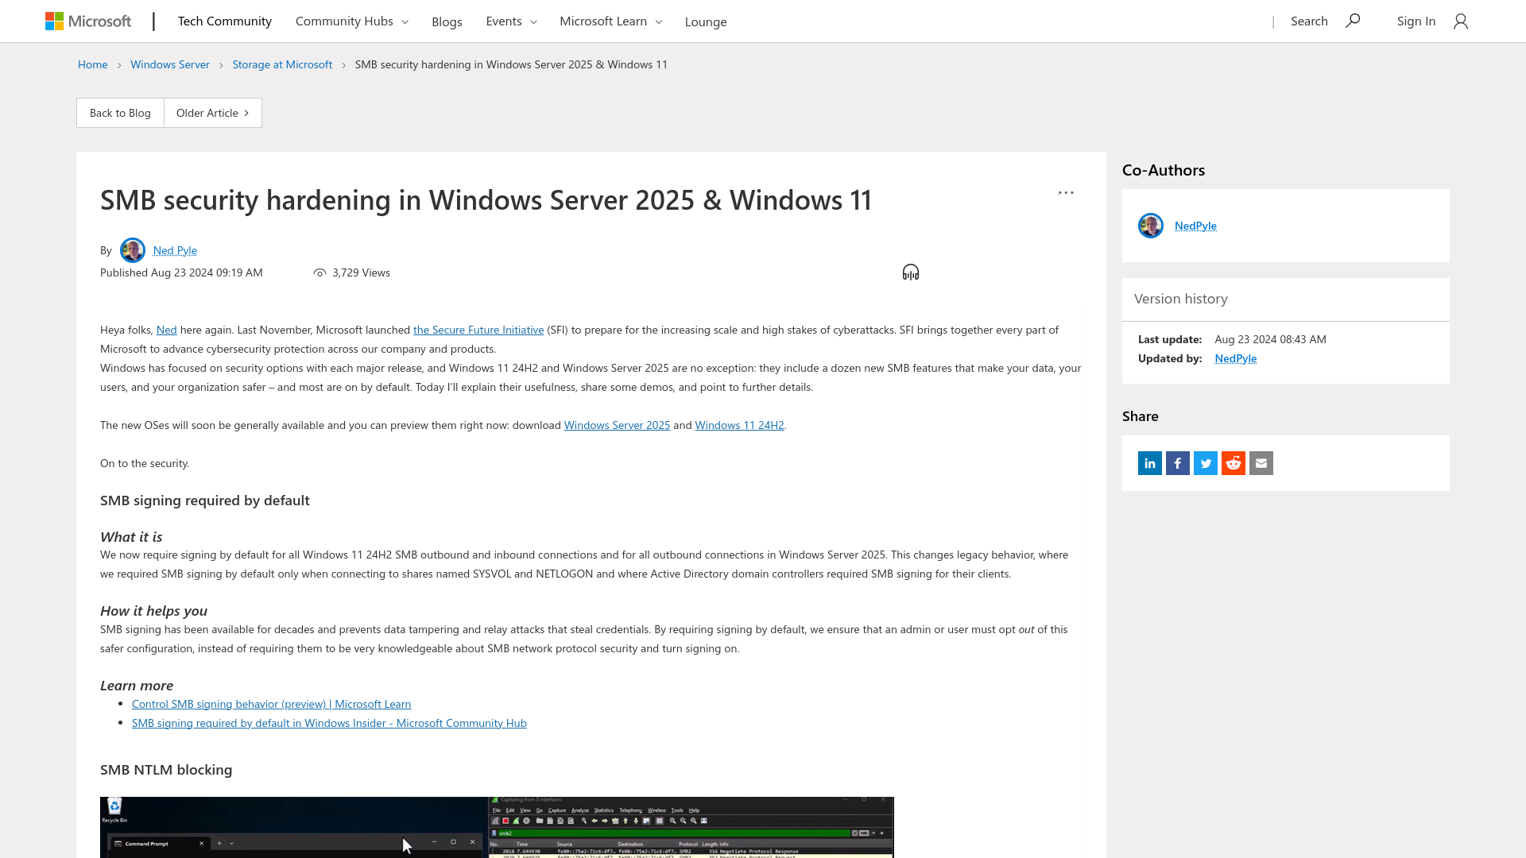Click NedPyle link in Co-Authors
Viewport: 1526px width, 858px height.
[1195, 226]
